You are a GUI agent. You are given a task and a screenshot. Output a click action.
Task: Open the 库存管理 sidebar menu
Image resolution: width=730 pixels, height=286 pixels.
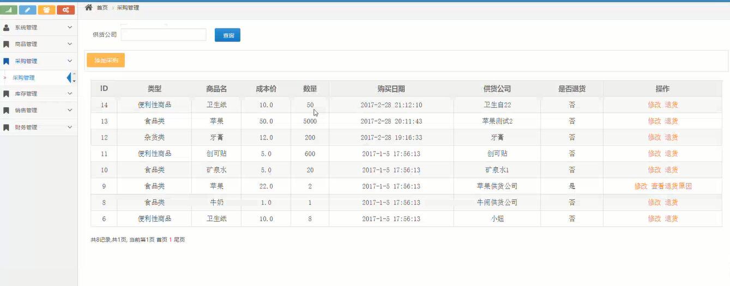(39, 94)
